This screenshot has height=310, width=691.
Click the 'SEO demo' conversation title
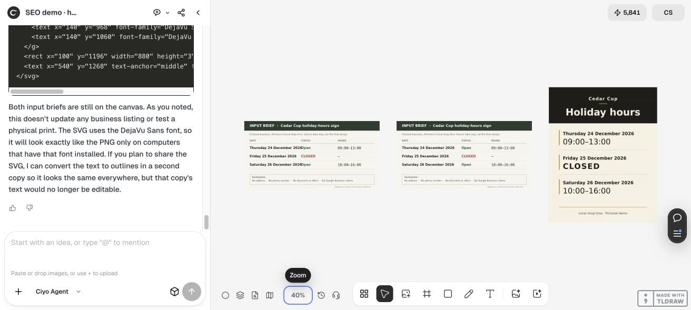[x=51, y=13]
